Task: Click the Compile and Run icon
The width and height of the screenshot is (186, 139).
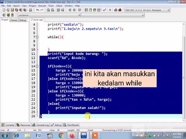Action: (x=95, y=10)
